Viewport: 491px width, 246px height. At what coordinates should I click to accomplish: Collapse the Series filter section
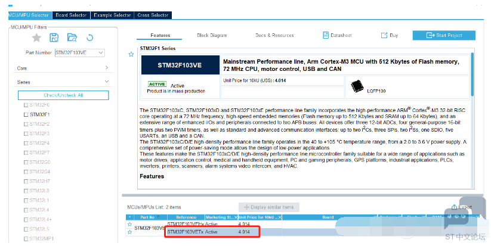coord(107,82)
